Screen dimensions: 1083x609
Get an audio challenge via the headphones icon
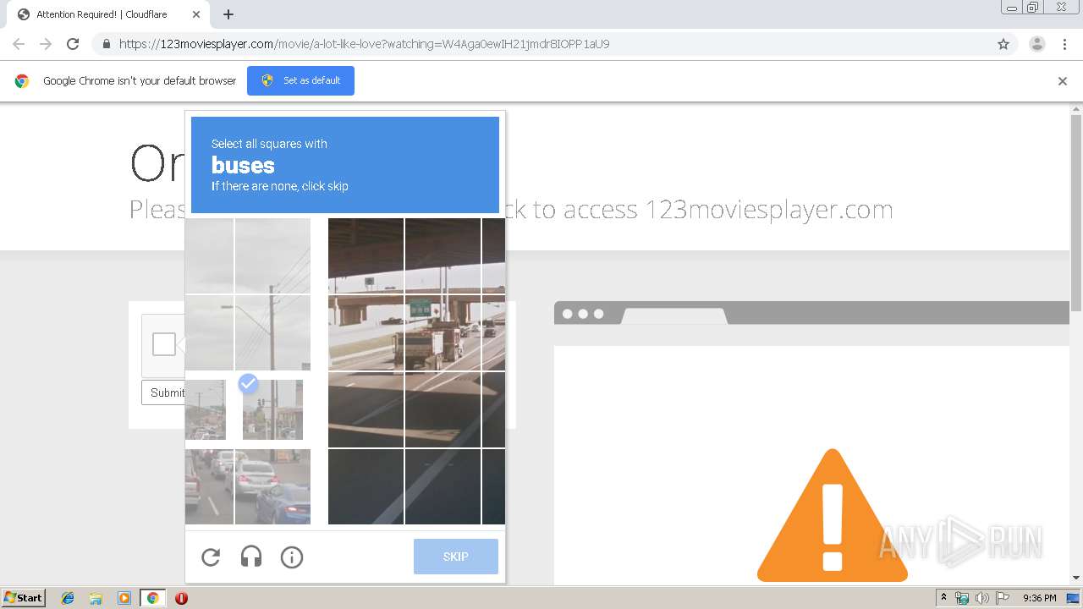click(251, 557)
